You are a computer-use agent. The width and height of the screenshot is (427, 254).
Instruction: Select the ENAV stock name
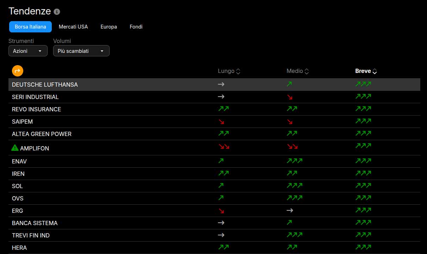pyautogui.click(x=19, y=161)
